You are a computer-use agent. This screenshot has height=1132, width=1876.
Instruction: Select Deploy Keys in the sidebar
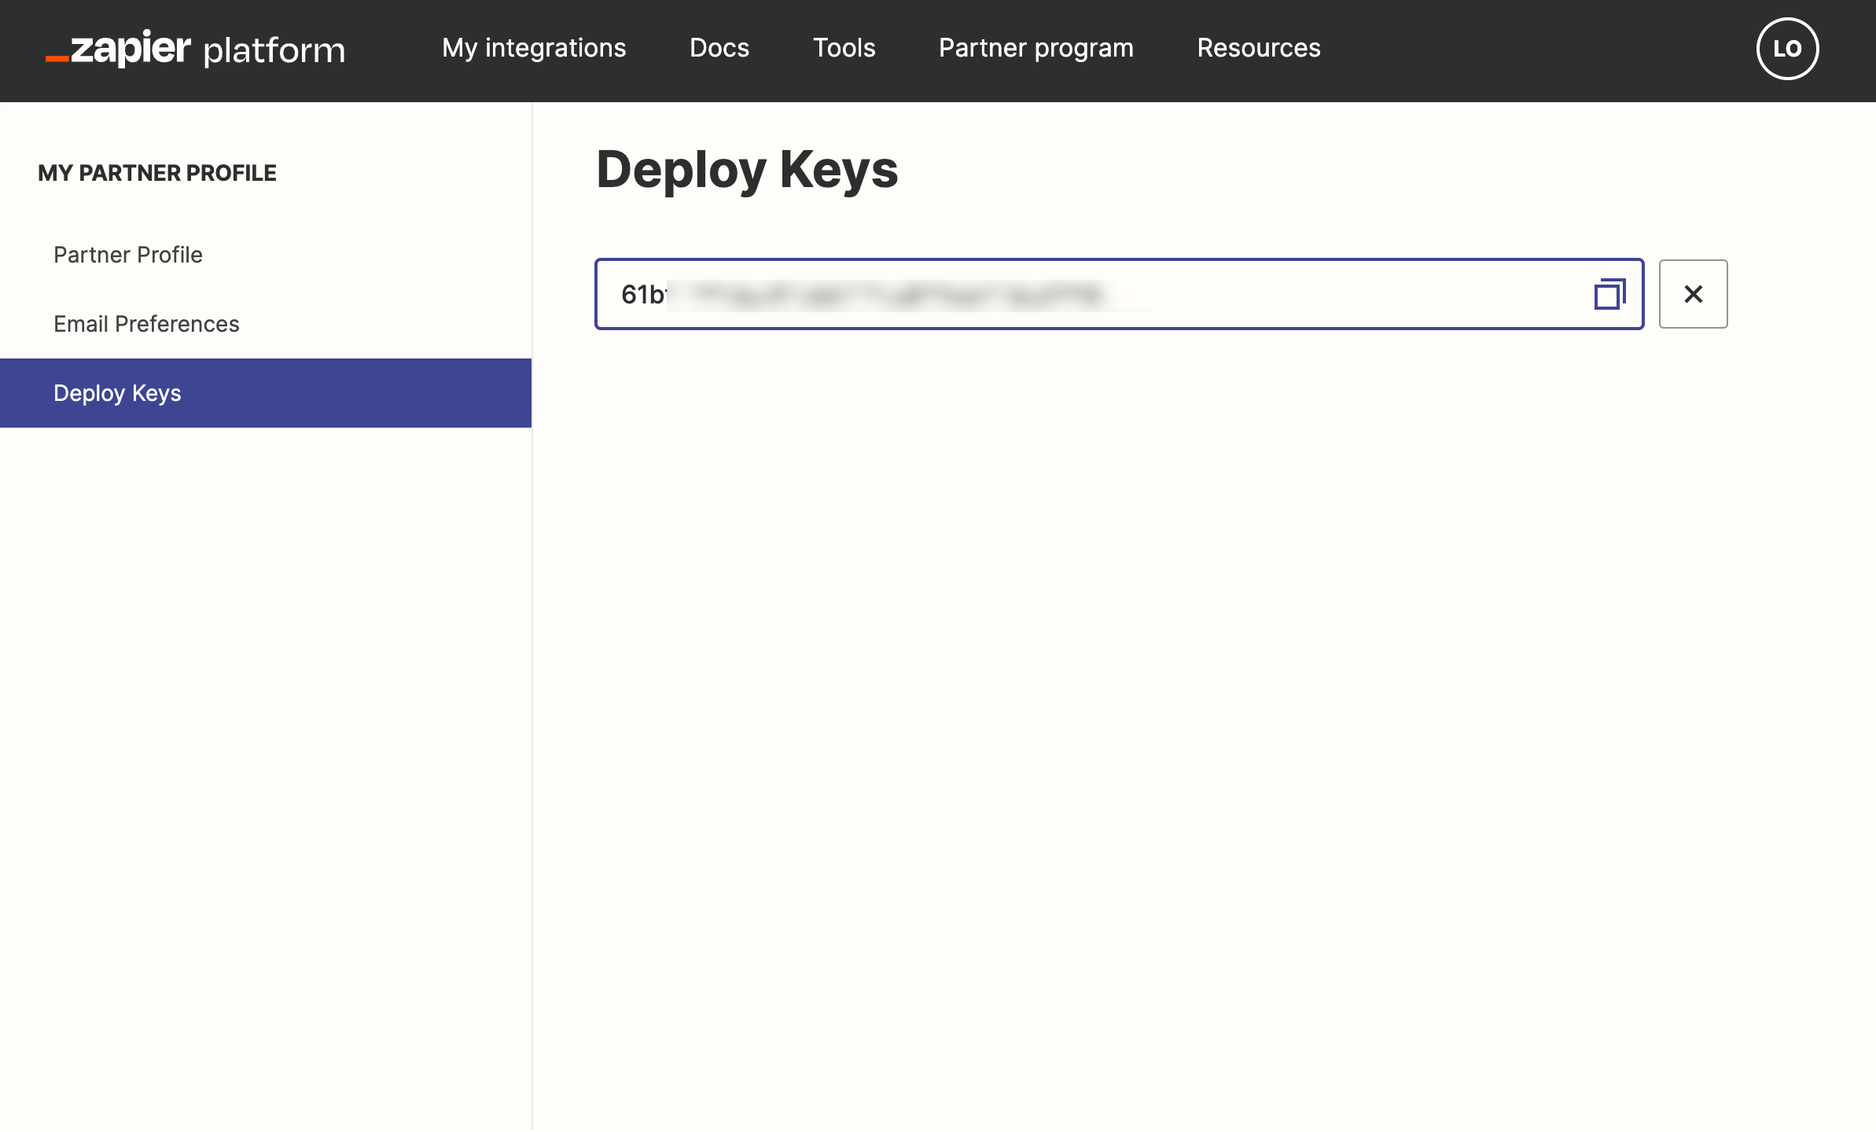117,393
